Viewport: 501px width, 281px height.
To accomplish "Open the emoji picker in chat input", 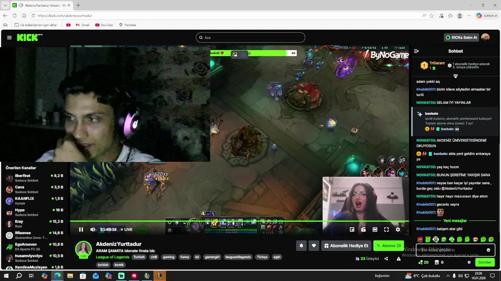I will click(488, 250).
